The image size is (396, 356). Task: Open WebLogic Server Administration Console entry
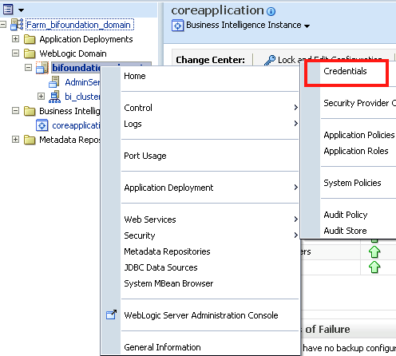click(201, 315)
